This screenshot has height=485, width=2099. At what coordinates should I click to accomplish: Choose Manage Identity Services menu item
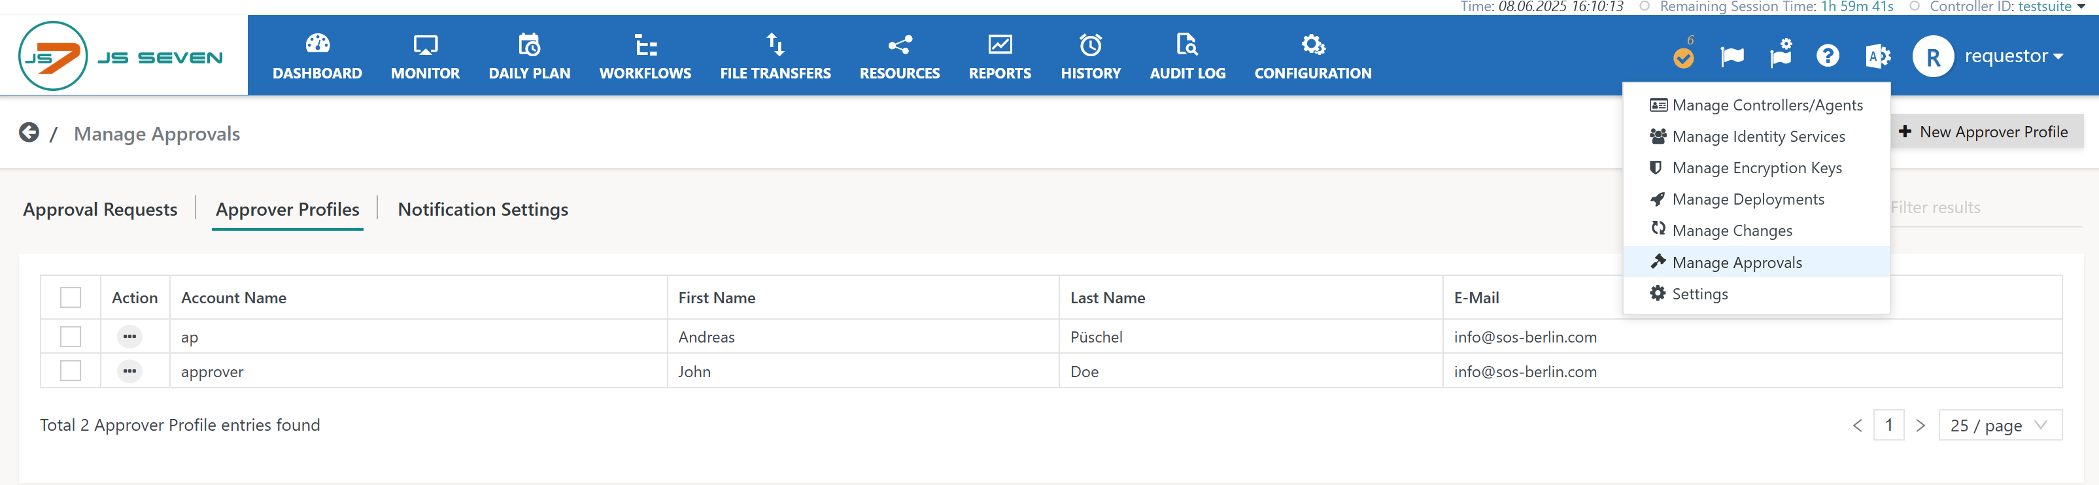tap(1756, 136)
